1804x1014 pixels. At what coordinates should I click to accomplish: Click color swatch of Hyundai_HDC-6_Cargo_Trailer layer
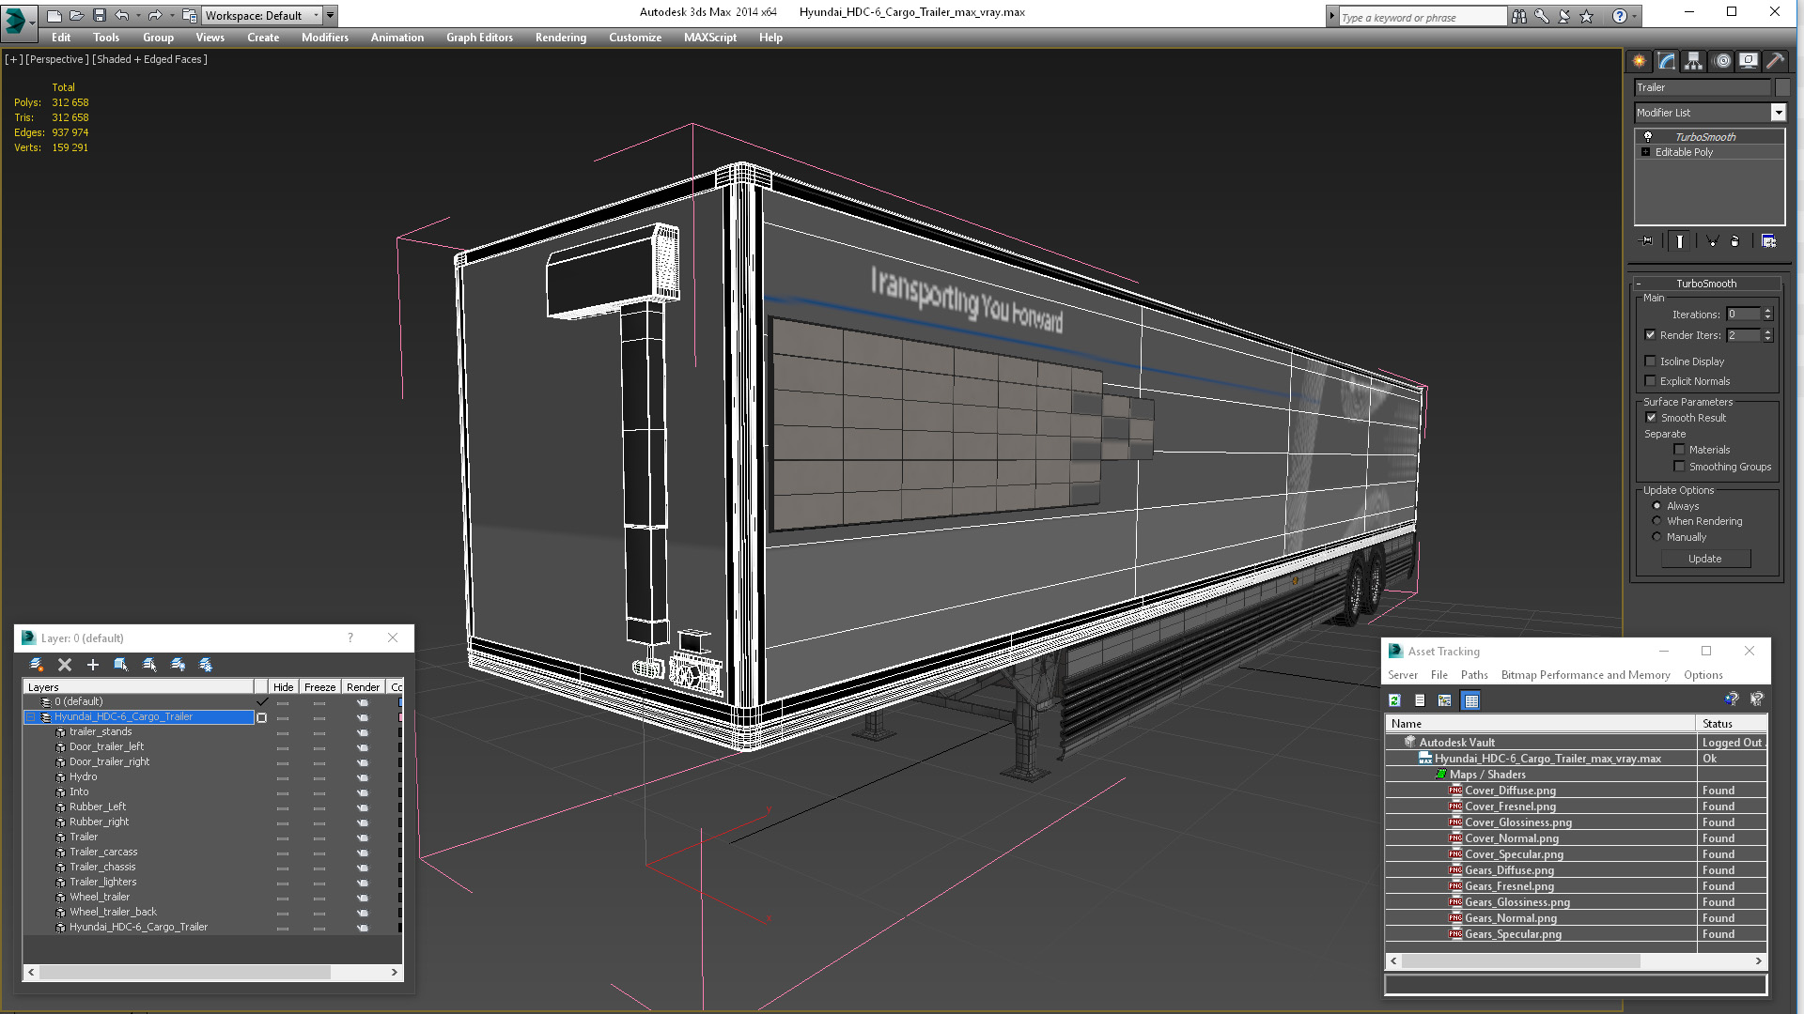pos(400,717)
